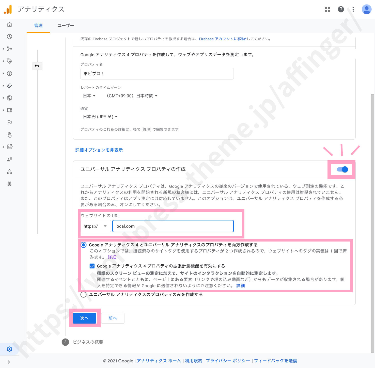Open the Demographics globe icon in sidebar

click(x=9, y=98)
